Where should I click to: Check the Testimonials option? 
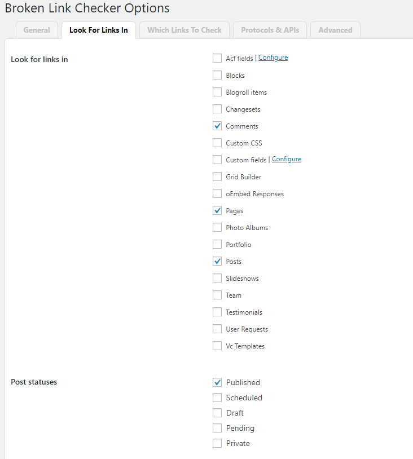point(217,312)
